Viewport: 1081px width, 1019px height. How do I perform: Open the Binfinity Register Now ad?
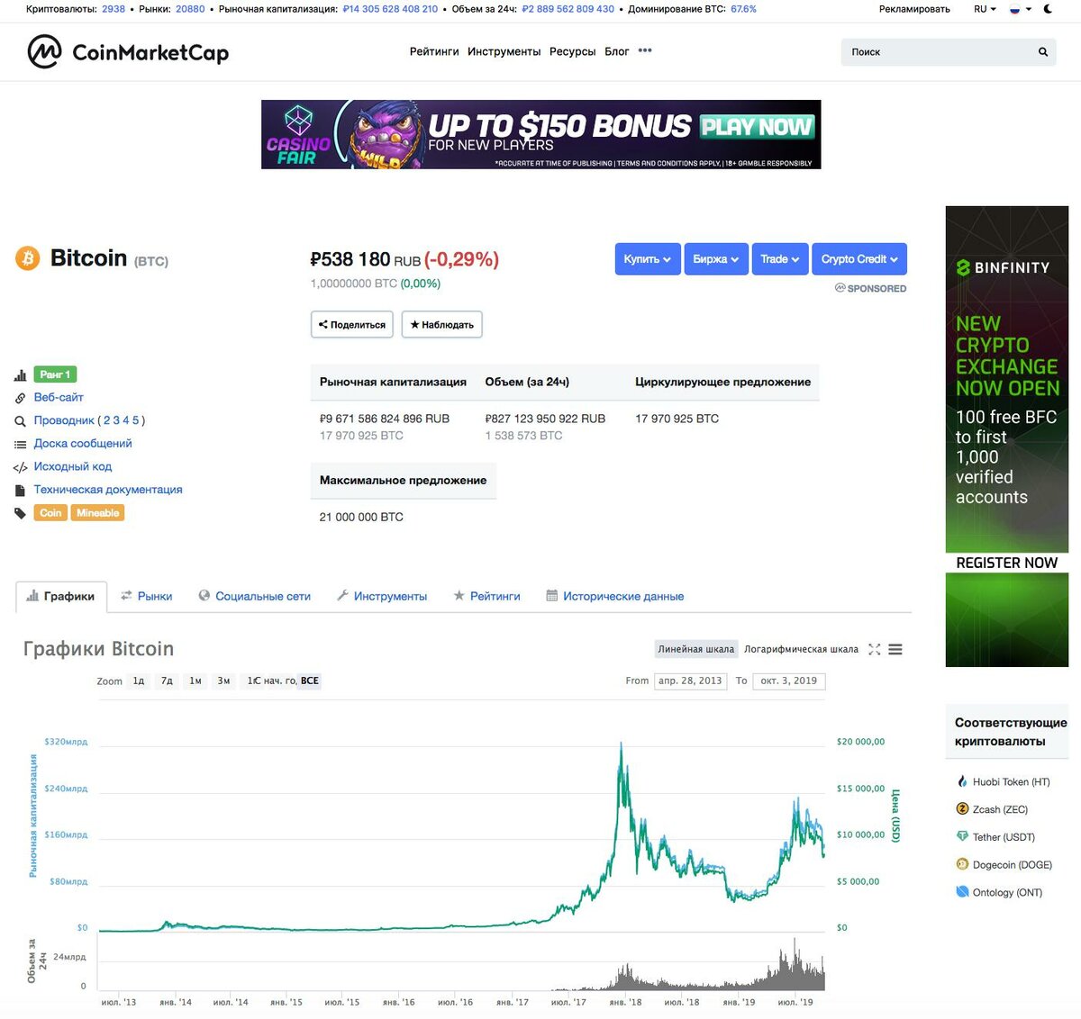pos(1007,437)
